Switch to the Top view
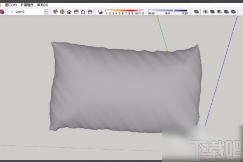The height and width of the screenshot is (162, 243). point(62,12)
